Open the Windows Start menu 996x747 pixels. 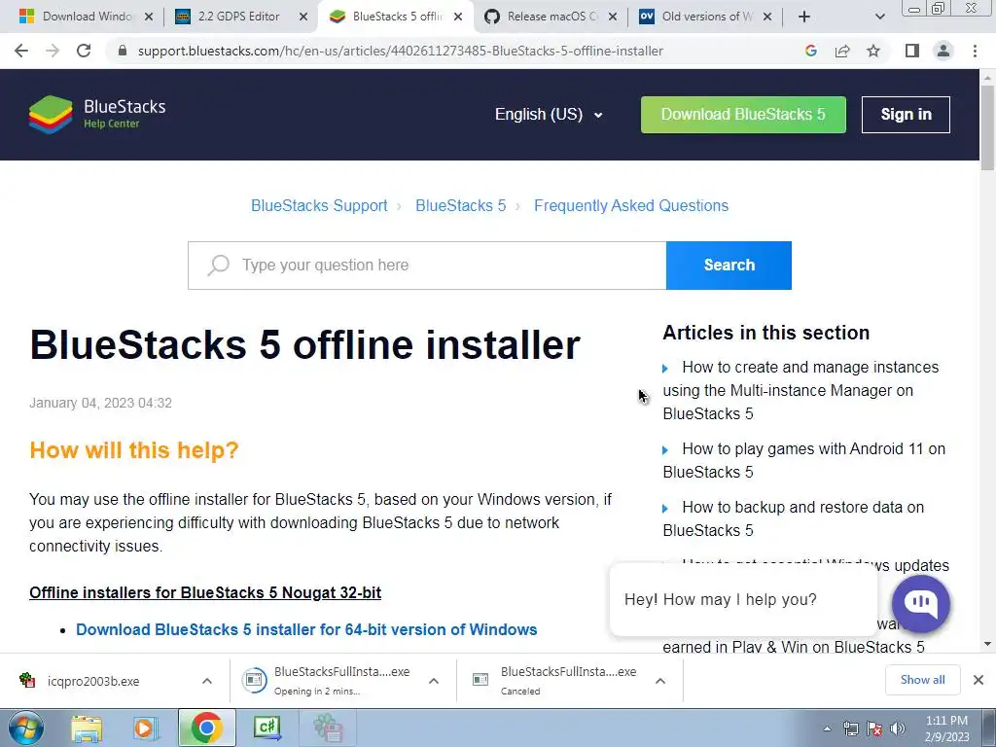[x=25, y=728]
